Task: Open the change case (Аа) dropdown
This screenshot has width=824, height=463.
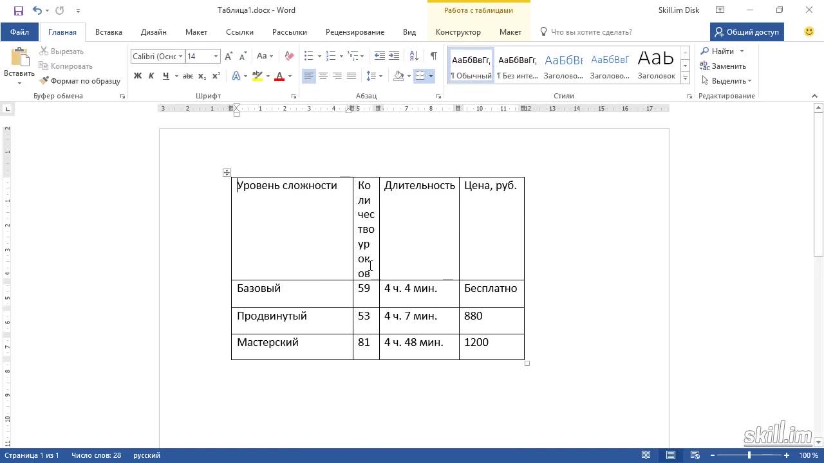Action: point(265,57)
